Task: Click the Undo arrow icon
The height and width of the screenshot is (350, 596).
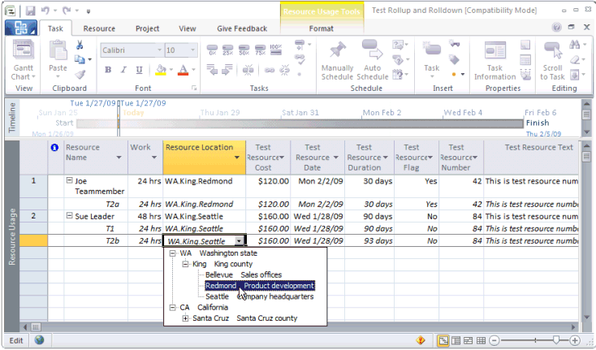Action: click(45, 11)
